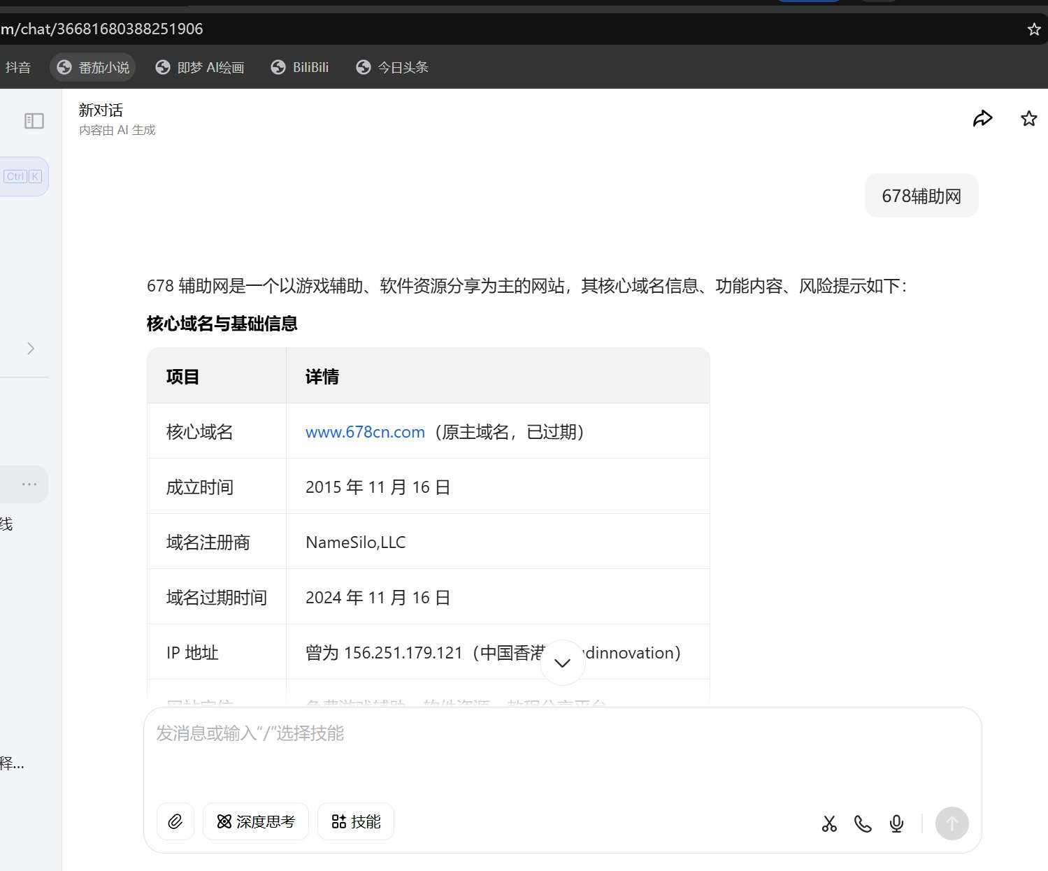The image size is (1048, 871).
Task: Send the message with the arrow icon
Action: point(951,823)
